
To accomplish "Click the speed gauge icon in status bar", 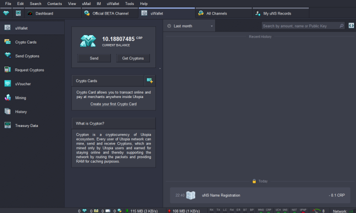I will pyautogui.click(x=316, y=210).
